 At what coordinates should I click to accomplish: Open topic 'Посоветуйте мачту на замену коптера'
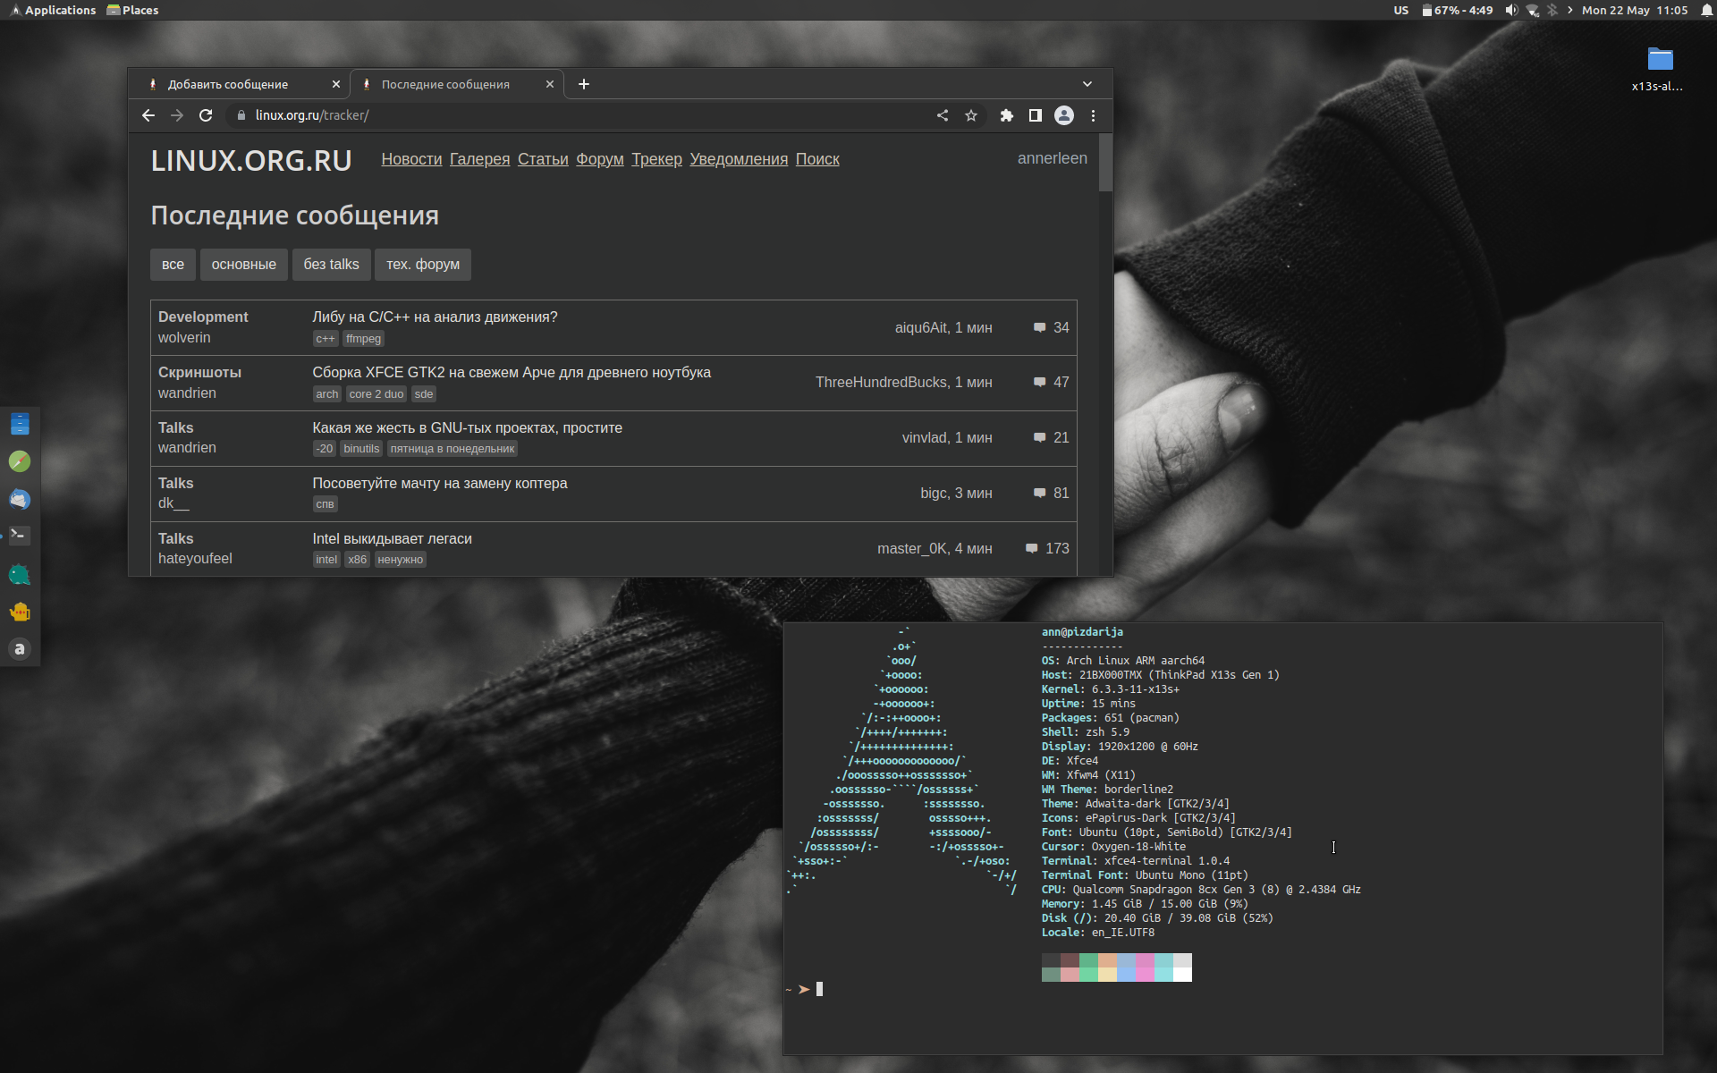click(x=440, y=484)
